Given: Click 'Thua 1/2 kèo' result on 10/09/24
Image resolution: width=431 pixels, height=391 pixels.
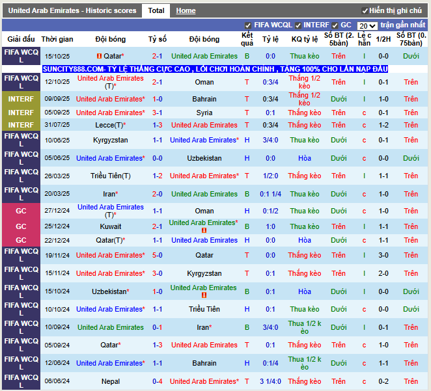Looking at the screenshot, I should [305, 327].
